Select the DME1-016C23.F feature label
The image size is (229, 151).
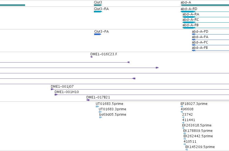104,54
